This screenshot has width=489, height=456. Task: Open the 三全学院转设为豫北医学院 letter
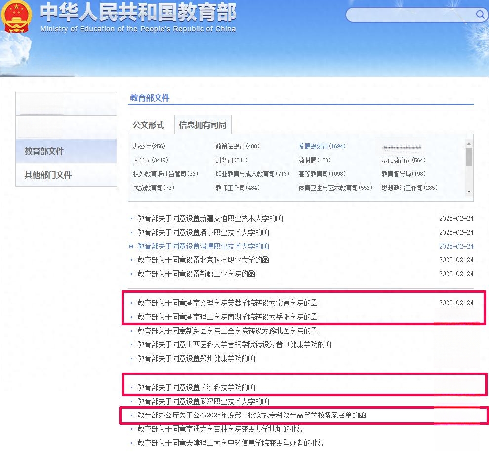228,331
